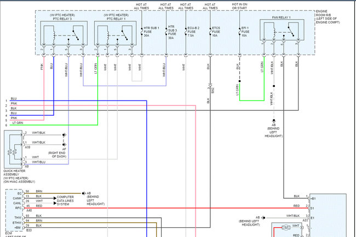
Task: Click the COMPUTER DATA LINES SYSTEM text
Action: click(x=65, y=200)
